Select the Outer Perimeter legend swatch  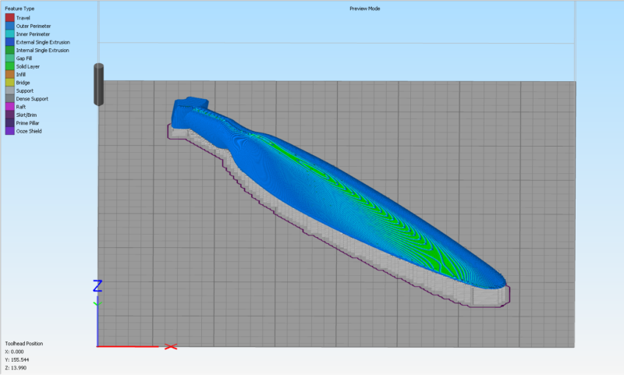9,26
